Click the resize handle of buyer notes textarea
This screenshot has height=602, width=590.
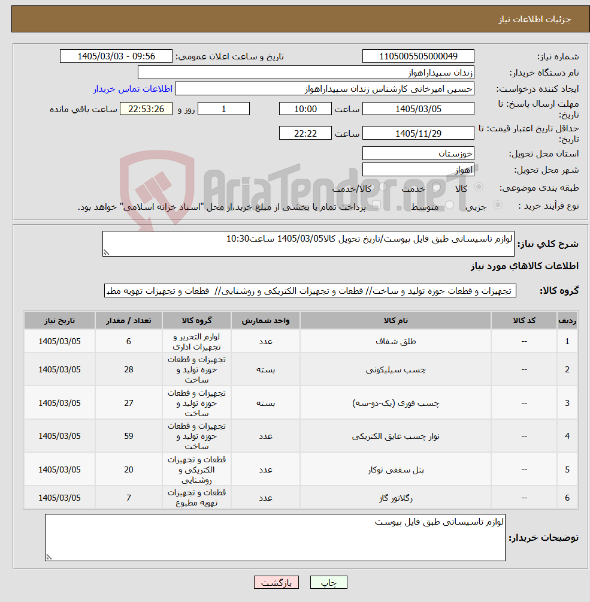(x=49, y=557)
